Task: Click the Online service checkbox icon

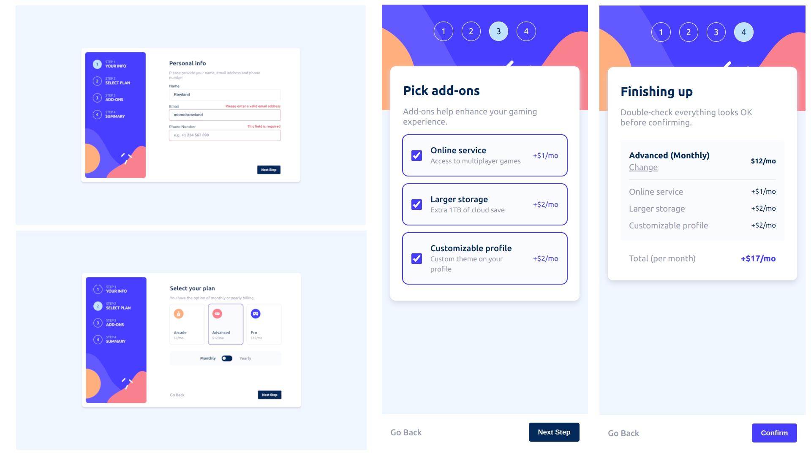Action: (417, 155)
